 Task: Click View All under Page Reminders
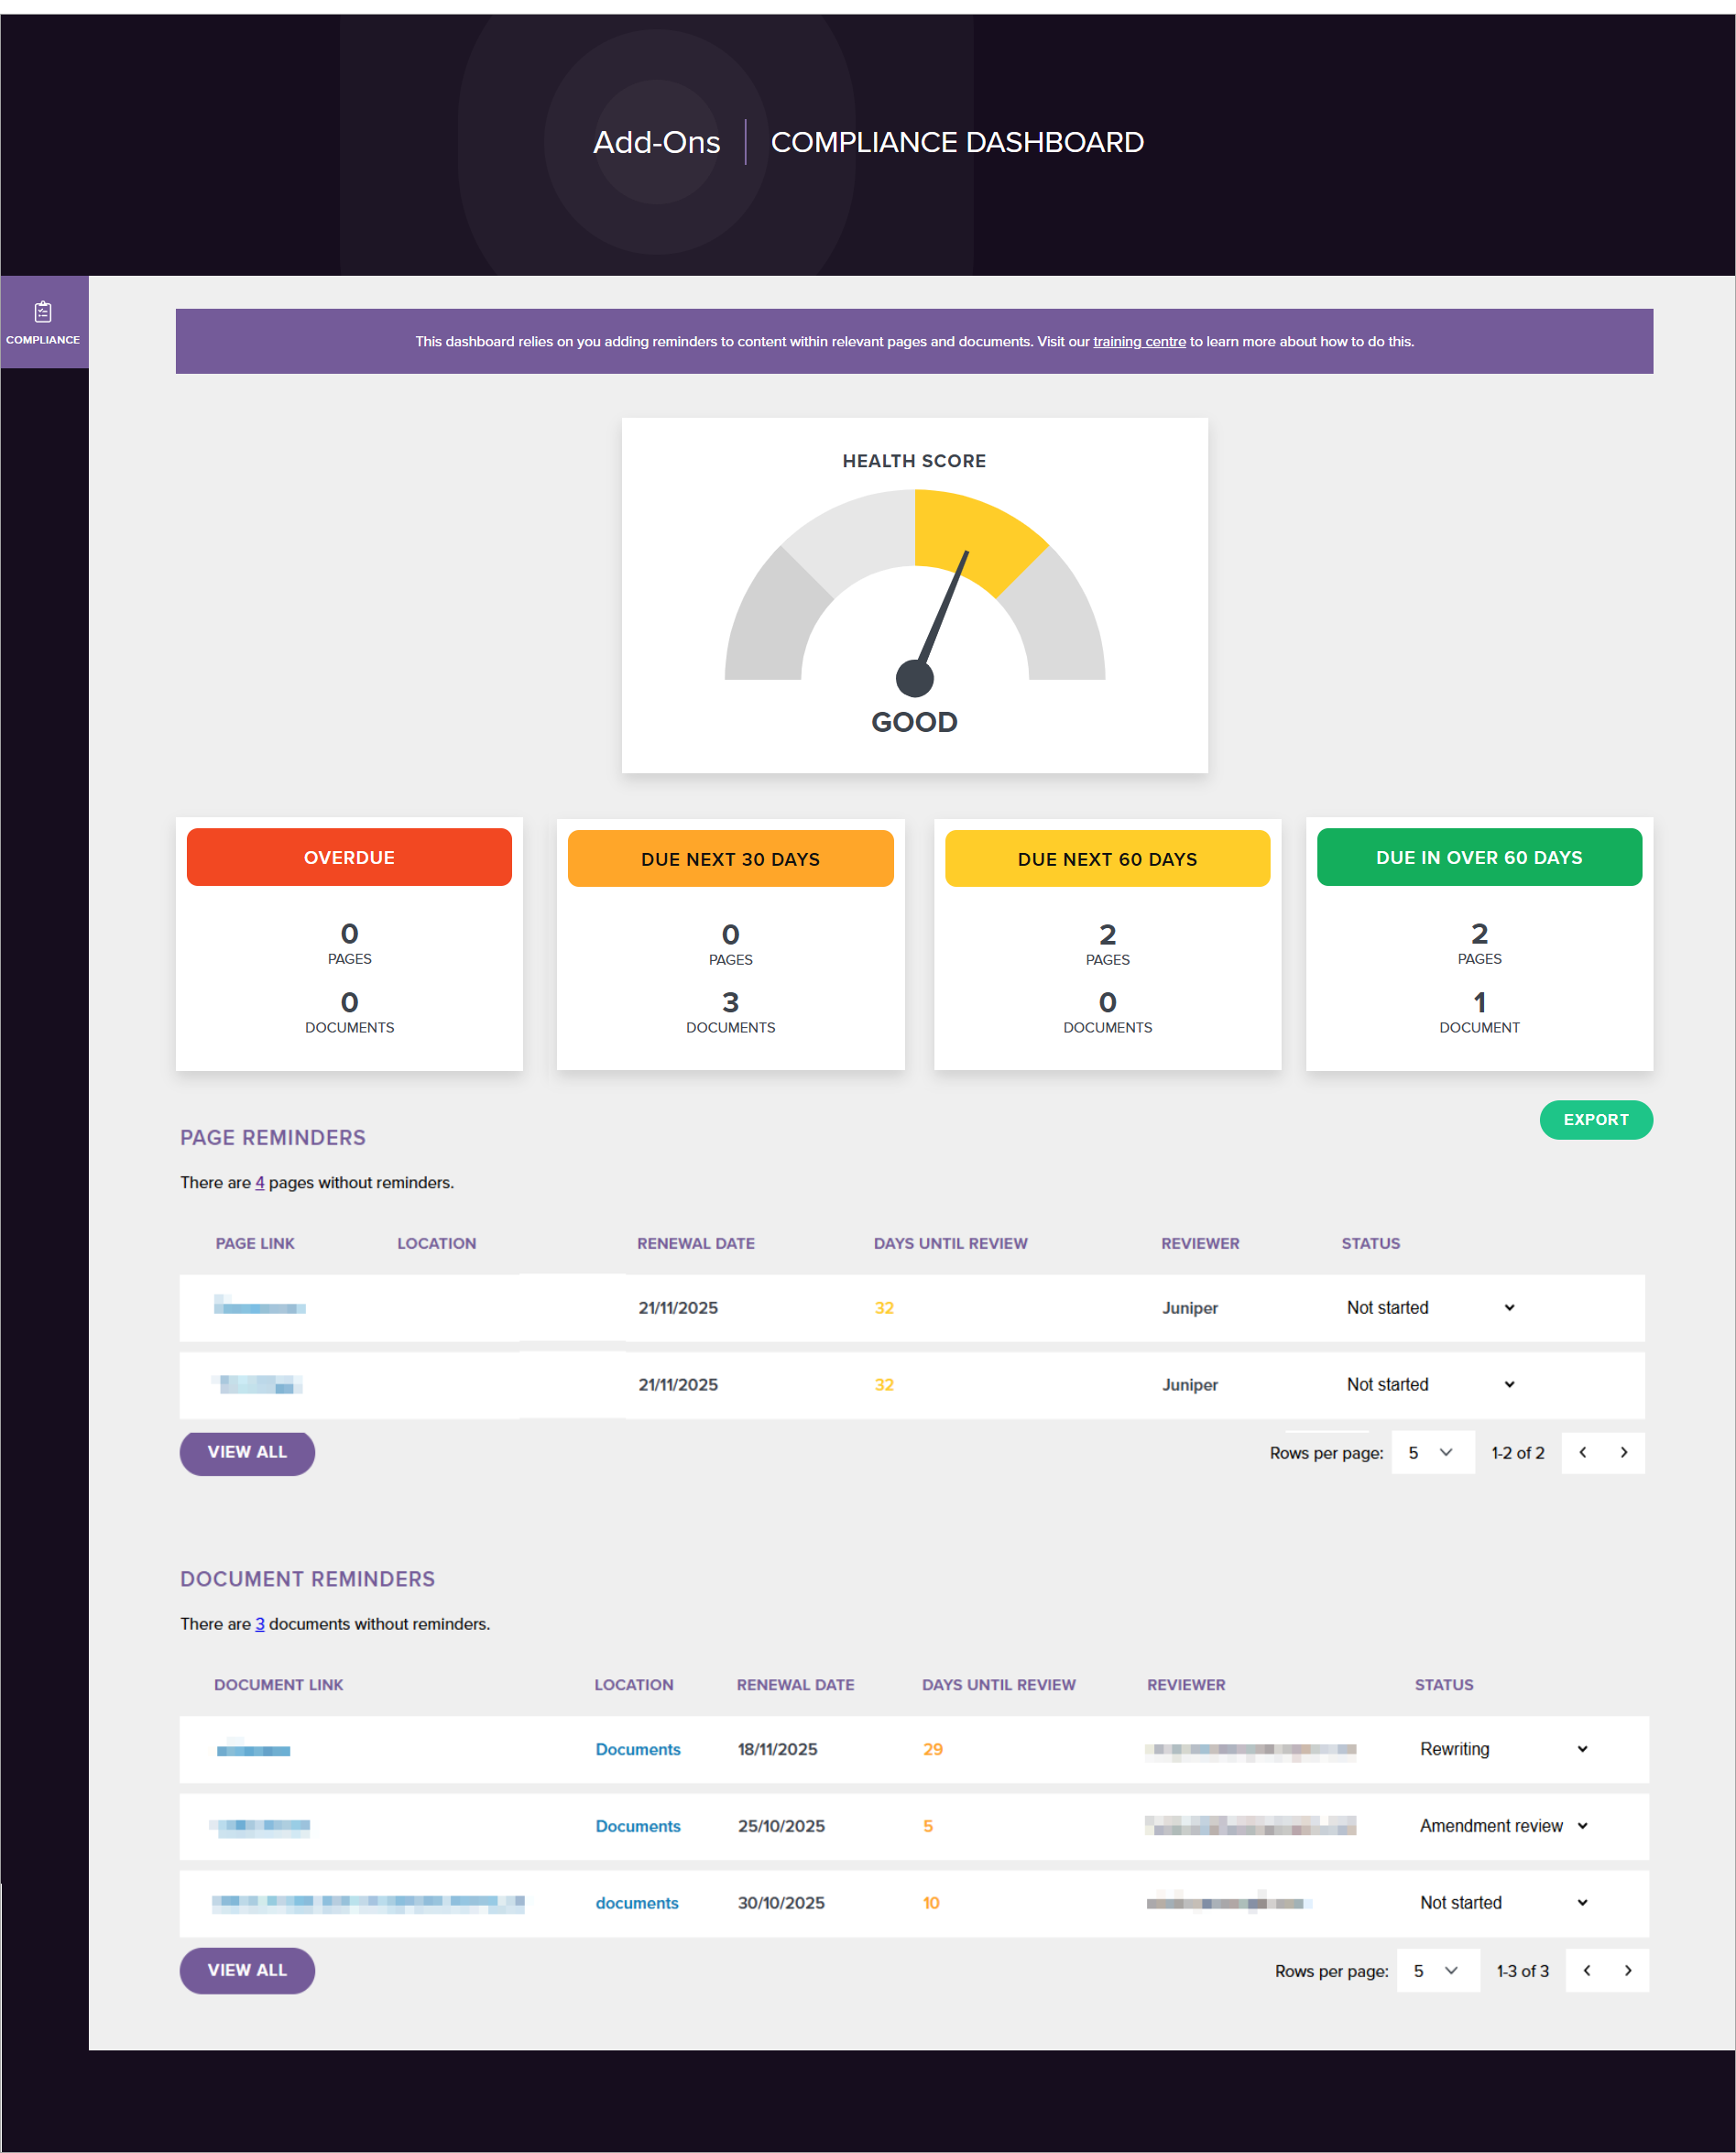(x=247, y=1452)
